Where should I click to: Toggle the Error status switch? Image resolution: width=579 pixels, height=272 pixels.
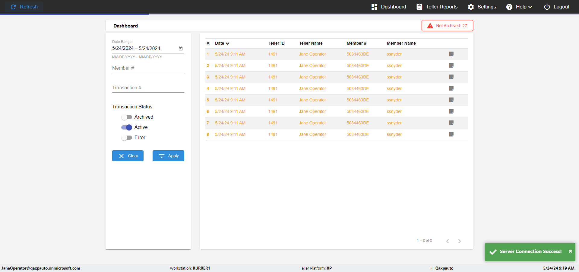127,138
